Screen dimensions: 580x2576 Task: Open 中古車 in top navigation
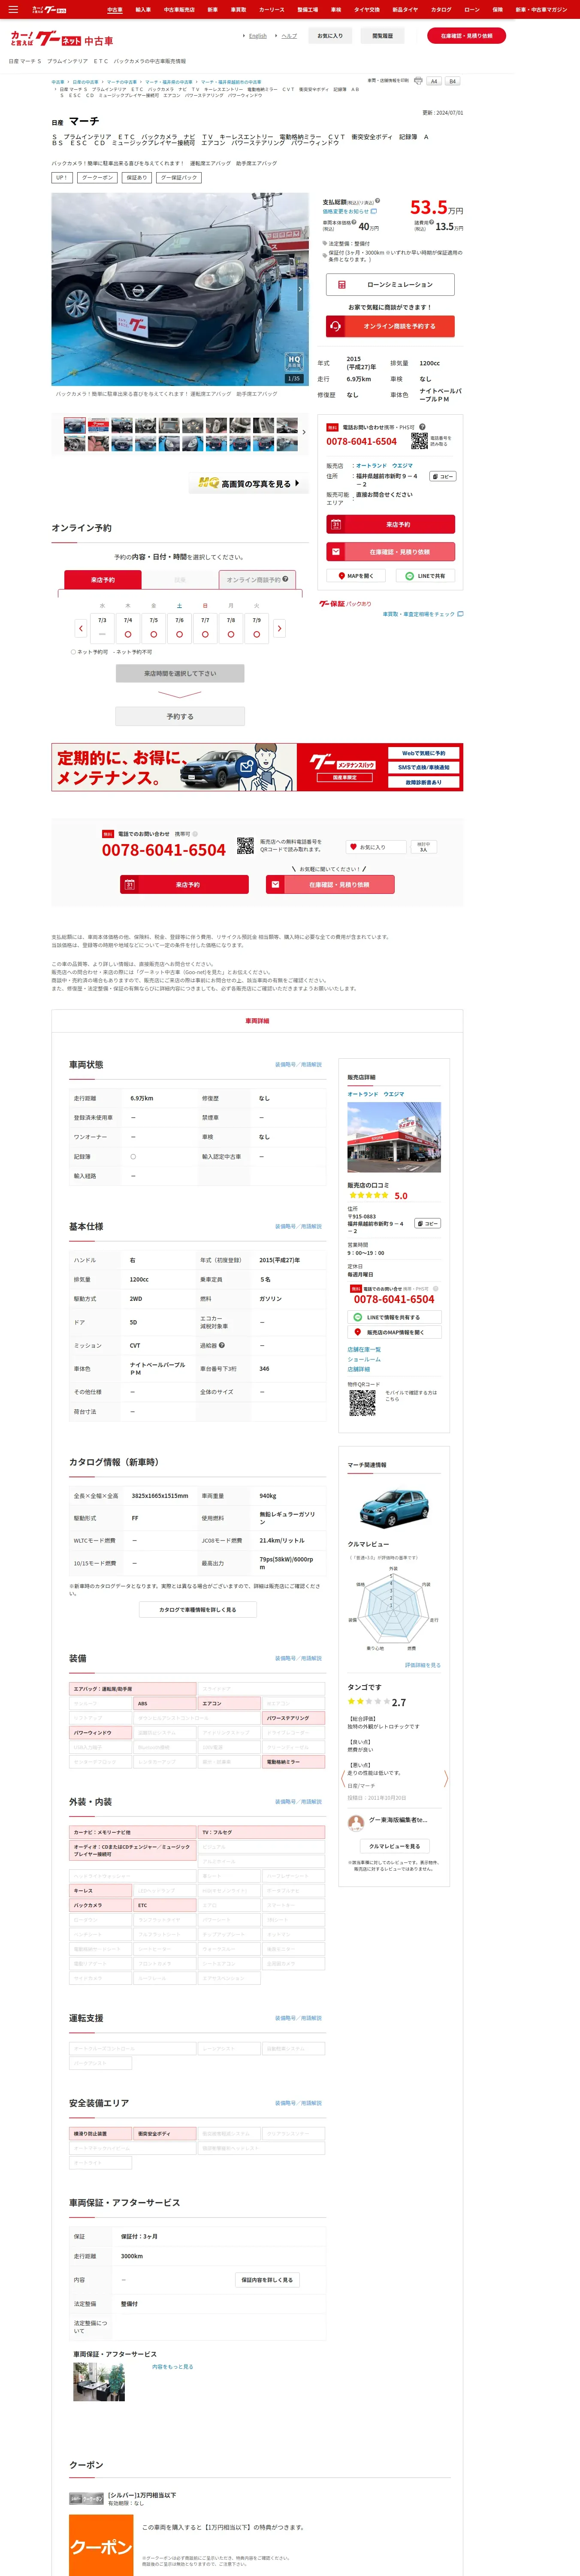point(114,9)
